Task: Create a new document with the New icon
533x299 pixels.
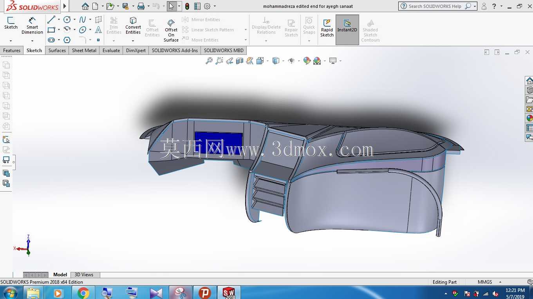Action: (95, 6)
